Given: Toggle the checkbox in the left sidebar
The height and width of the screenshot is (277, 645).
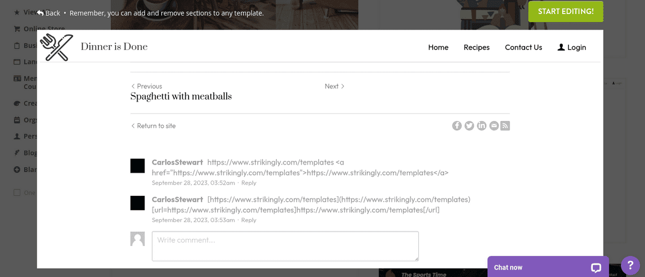Looking at the screenshot, I should point(17,193).
